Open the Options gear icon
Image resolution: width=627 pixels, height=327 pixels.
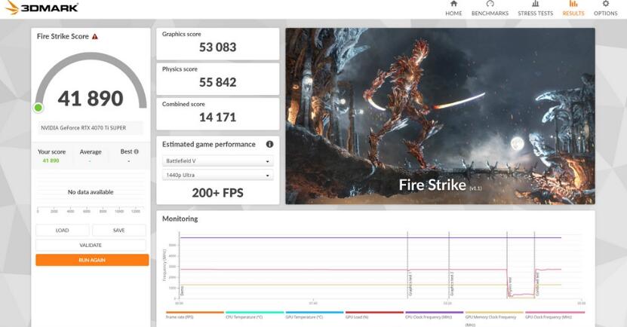click(605, 4)
